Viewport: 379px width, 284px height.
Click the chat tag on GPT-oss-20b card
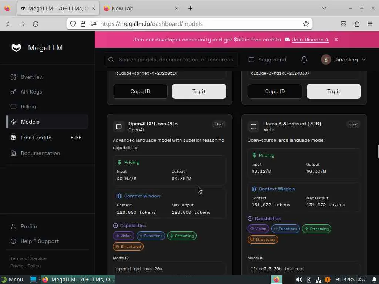point(219,124)
